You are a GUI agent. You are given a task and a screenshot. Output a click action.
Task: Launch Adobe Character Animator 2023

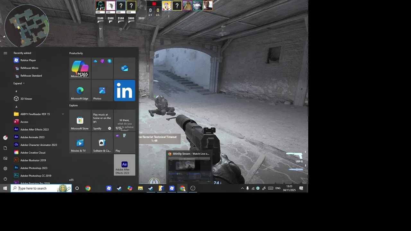(x=39, y=145)
